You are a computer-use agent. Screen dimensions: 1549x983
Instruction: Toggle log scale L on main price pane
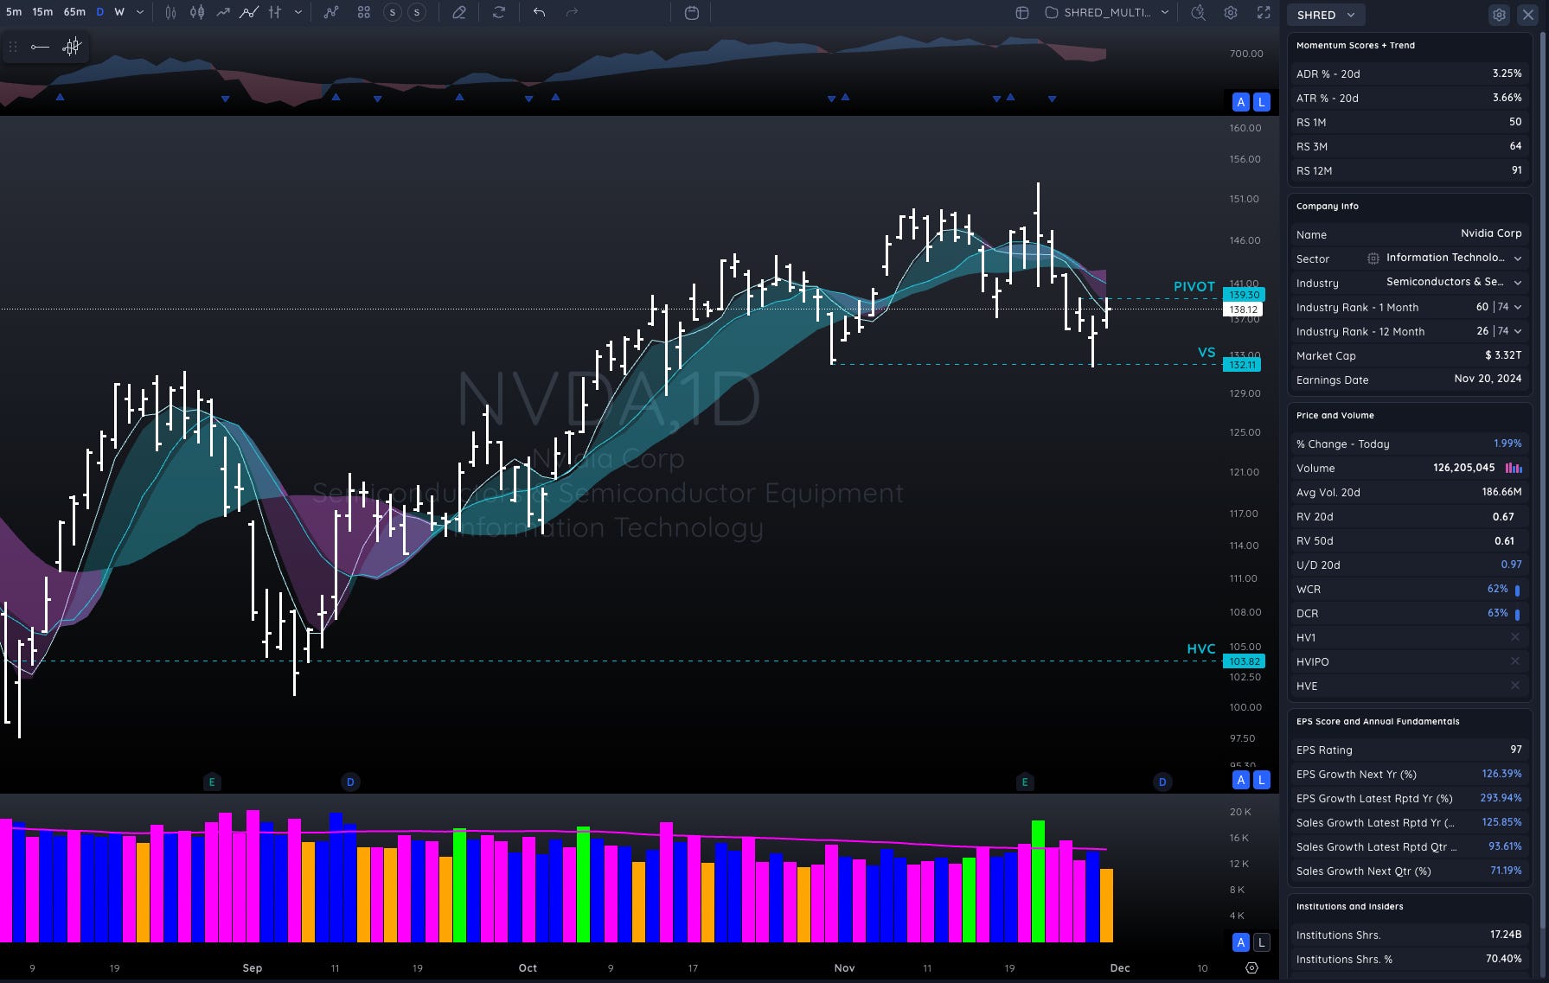[x=1262, y=780]
